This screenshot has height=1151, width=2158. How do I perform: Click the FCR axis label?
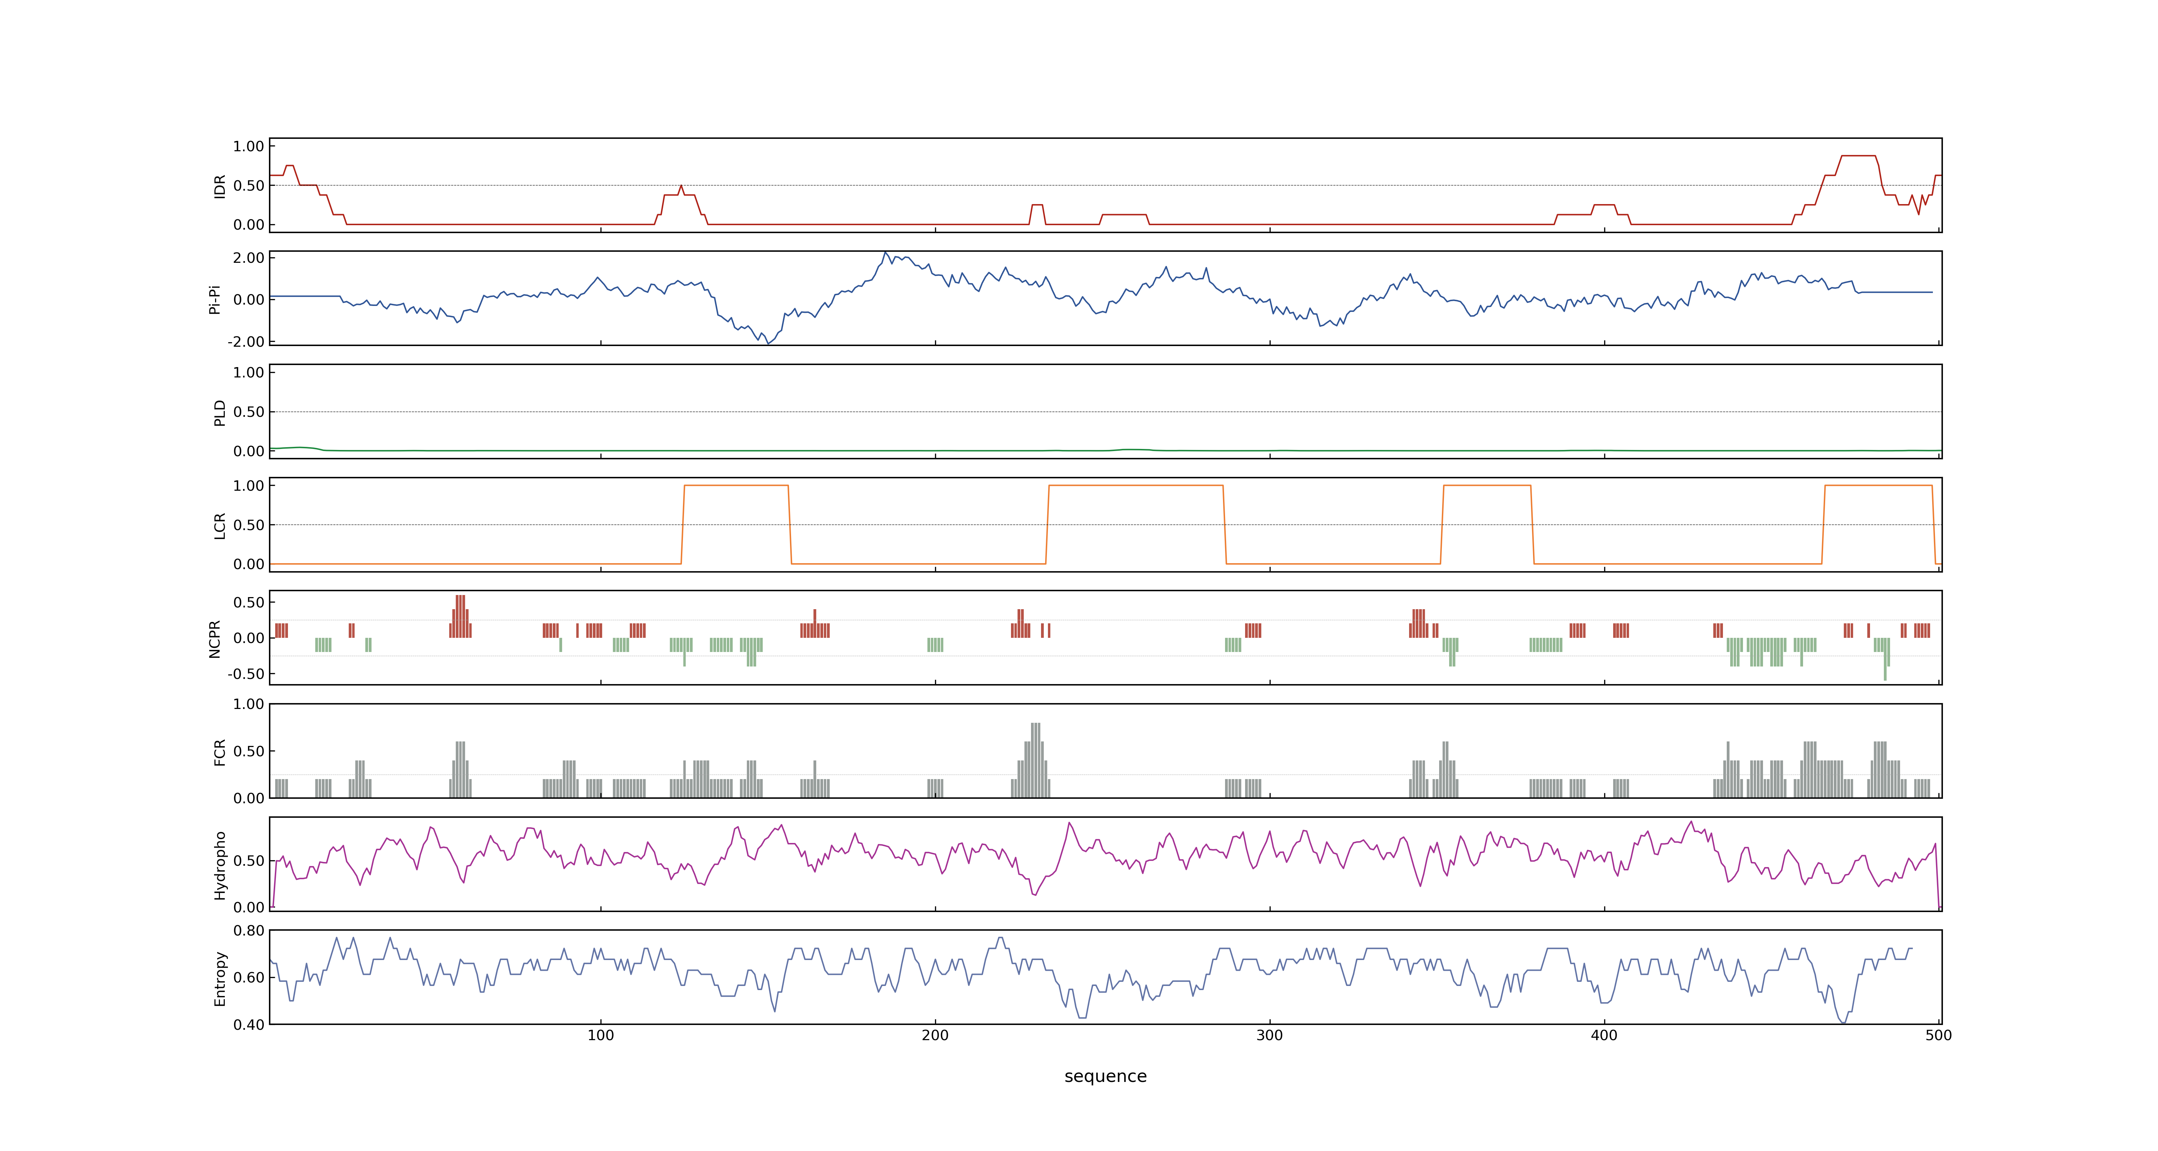[x=220, y=752]
